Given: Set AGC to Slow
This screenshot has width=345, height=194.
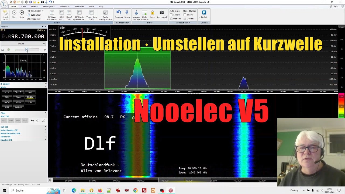Looking at the screenshot, I should (25, 120).
